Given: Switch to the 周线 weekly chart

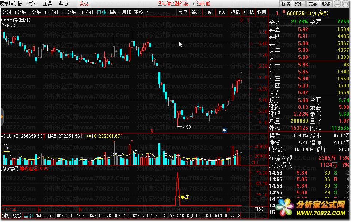Looking at the screenshot, I should [x=114, y=12].
